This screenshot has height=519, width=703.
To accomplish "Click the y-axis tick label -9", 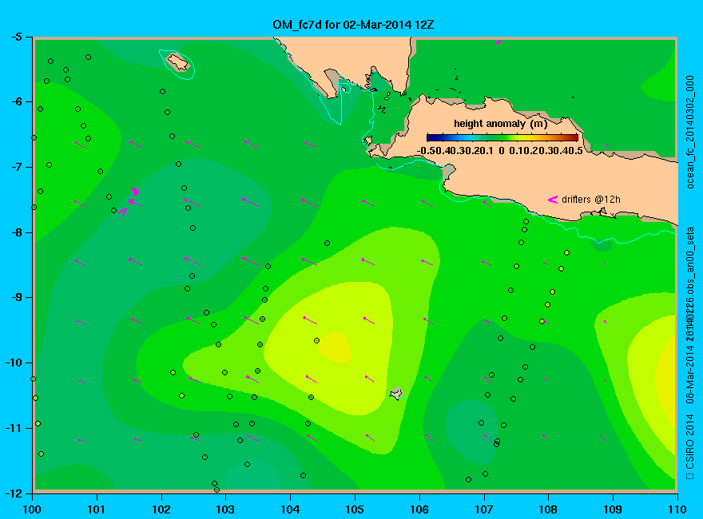I will (x=16, y=297).
